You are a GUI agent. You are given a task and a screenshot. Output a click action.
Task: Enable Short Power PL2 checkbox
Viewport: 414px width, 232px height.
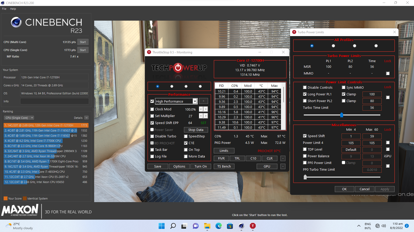[x=305, y=101]
